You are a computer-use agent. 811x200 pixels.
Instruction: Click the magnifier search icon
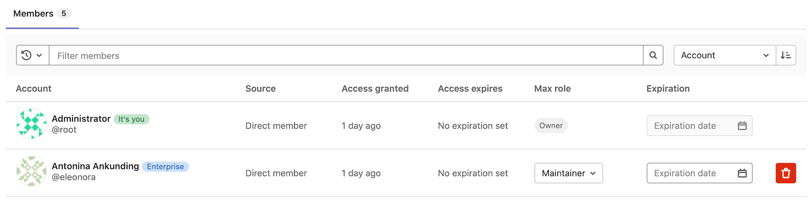[653, 55]
